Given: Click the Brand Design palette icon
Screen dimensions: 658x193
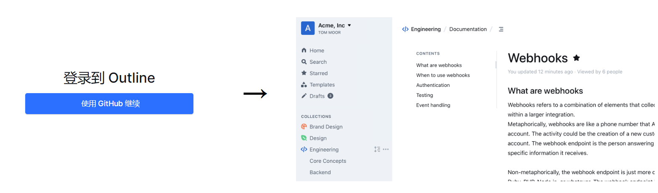Looking at the screenshot, I should point(304,126).
